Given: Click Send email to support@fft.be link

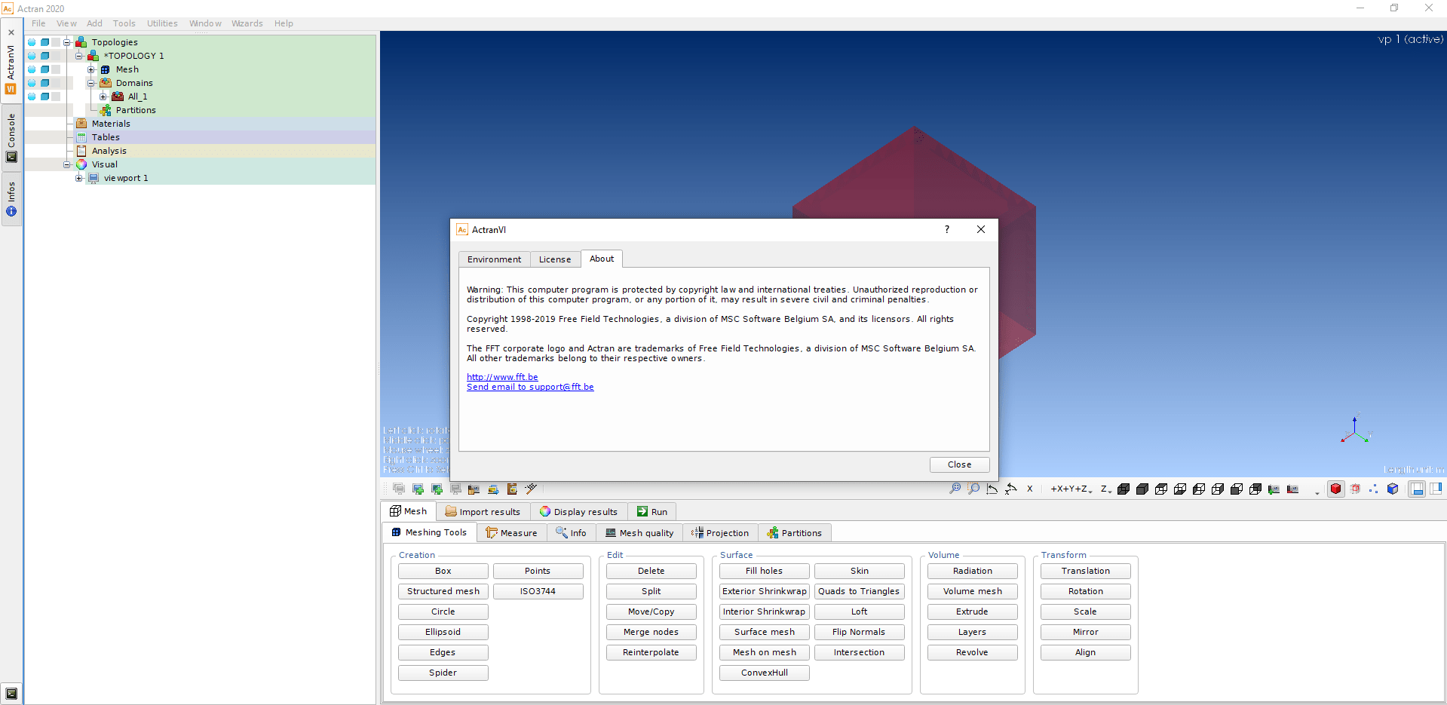Looking at the screenshot, I should (x=530, y=387).
